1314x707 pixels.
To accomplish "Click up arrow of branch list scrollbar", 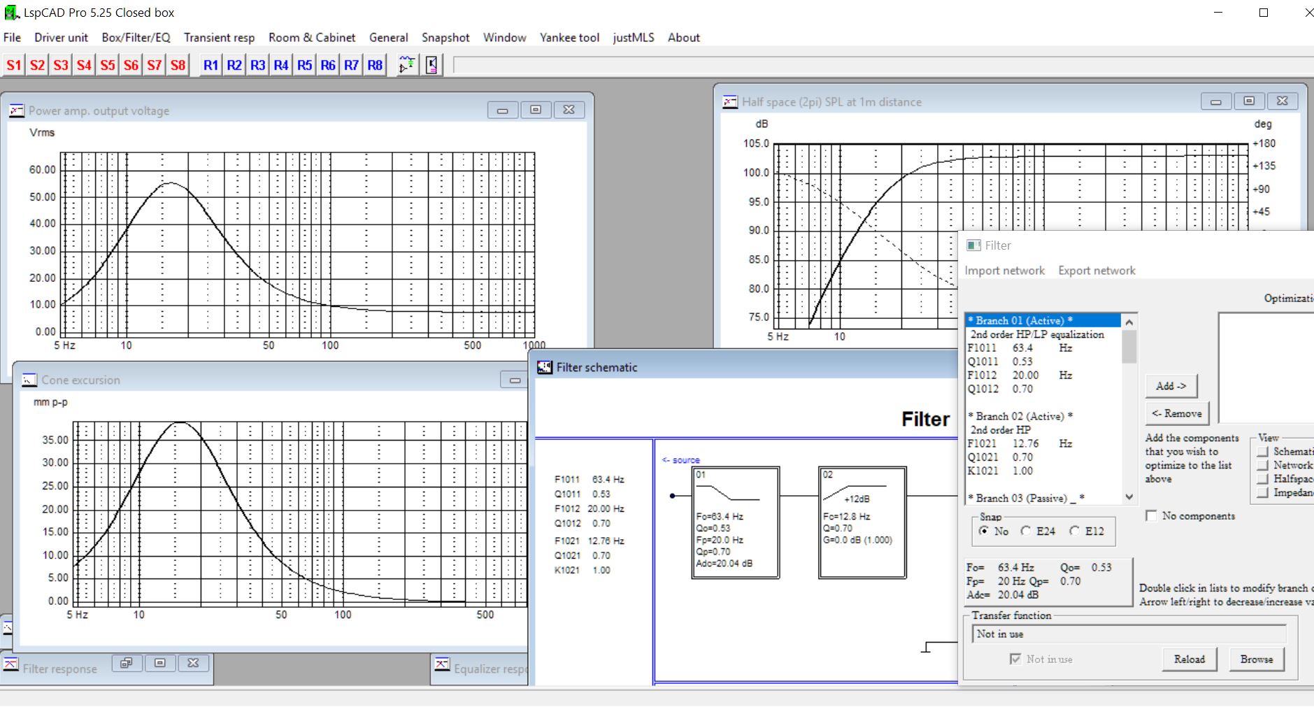I will [1129, 321].
